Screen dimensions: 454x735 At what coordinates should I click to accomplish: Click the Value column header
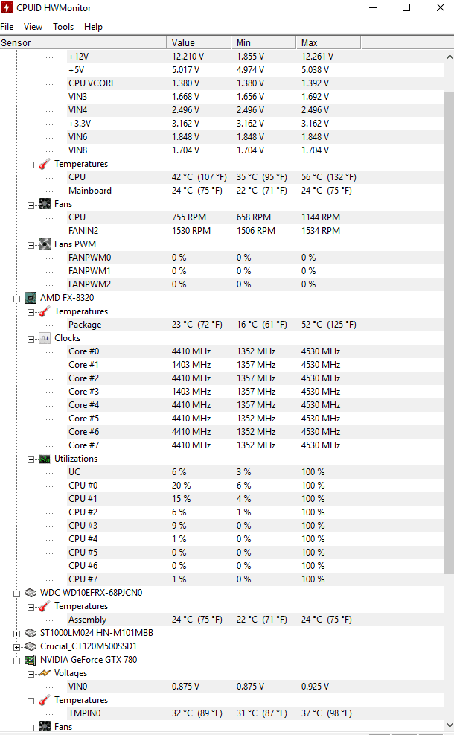(199, 42)
